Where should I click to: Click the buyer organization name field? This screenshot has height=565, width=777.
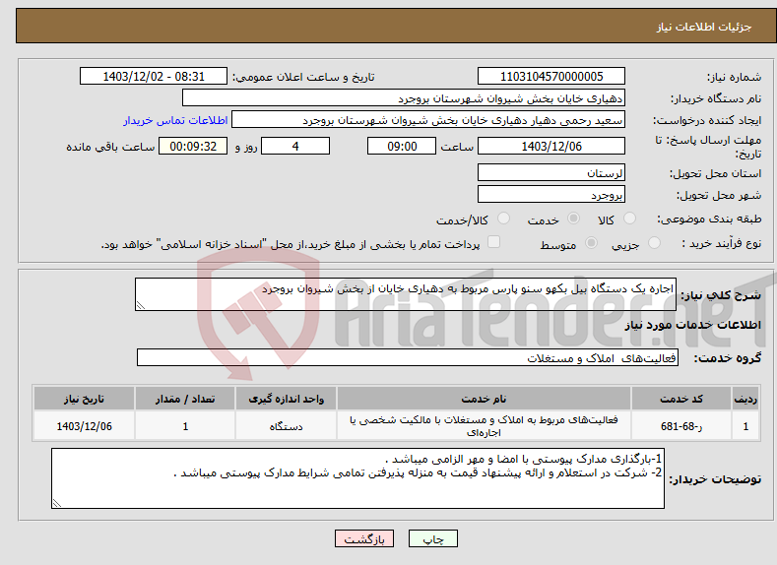(404, 97)
